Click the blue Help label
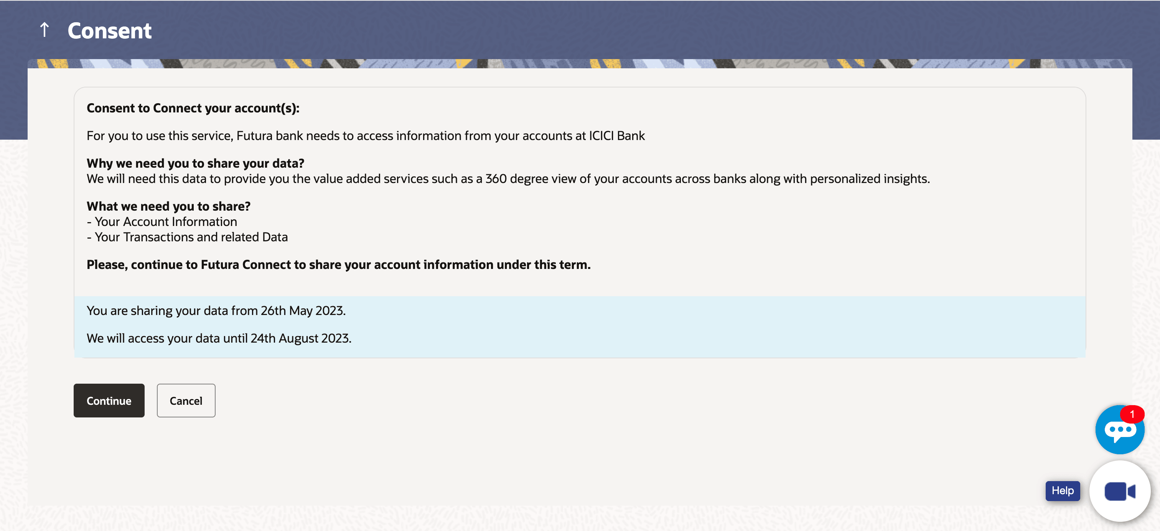The width and height of the screenshot is (1160, 531). (1062, 490)
